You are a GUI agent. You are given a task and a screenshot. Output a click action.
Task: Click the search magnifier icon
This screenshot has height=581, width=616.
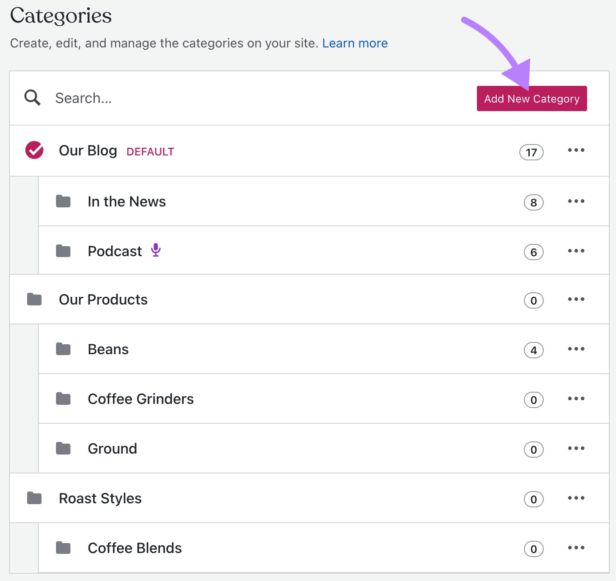(32, 98)
